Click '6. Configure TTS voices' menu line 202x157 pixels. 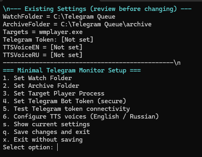[81, 117]
